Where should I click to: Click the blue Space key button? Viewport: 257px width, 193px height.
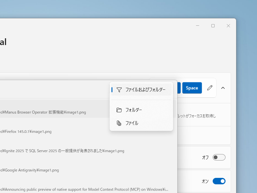192,88
